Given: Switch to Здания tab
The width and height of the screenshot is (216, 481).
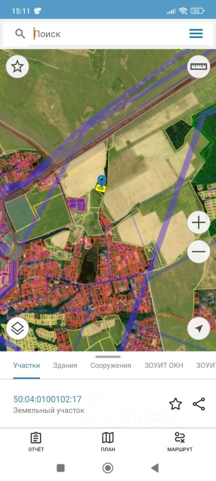Looking at the screenshot, I should pos(65,365).
